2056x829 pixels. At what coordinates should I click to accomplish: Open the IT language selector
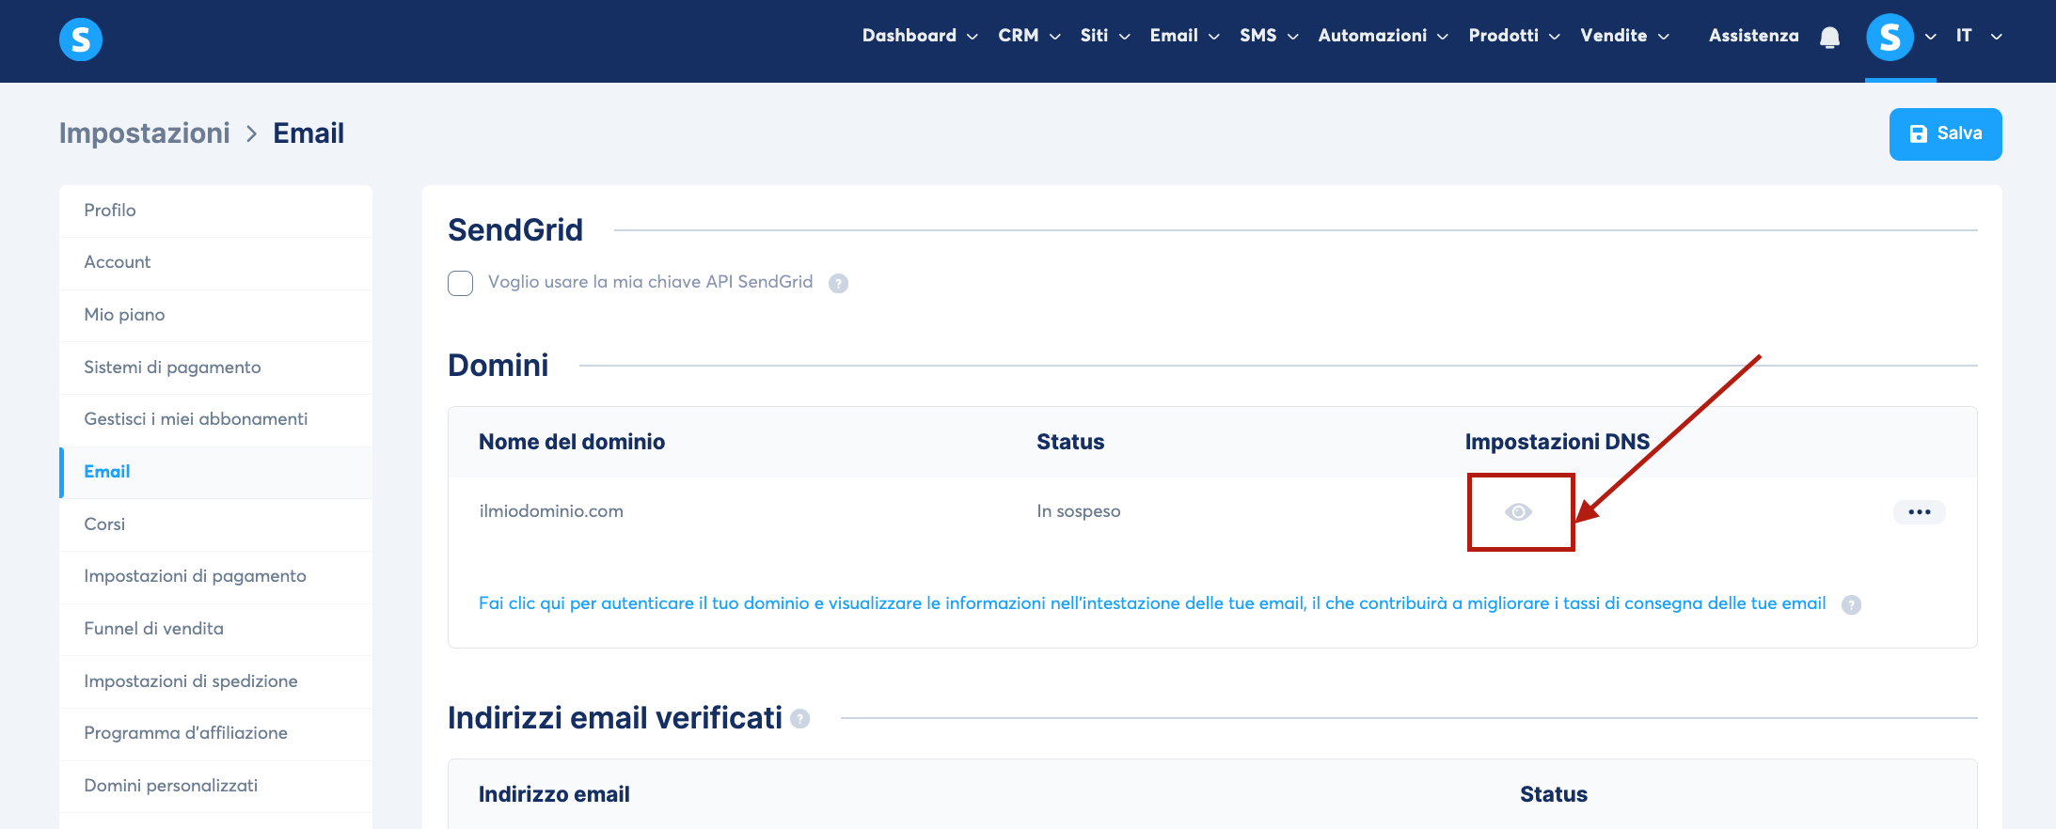pos(1978,36)
